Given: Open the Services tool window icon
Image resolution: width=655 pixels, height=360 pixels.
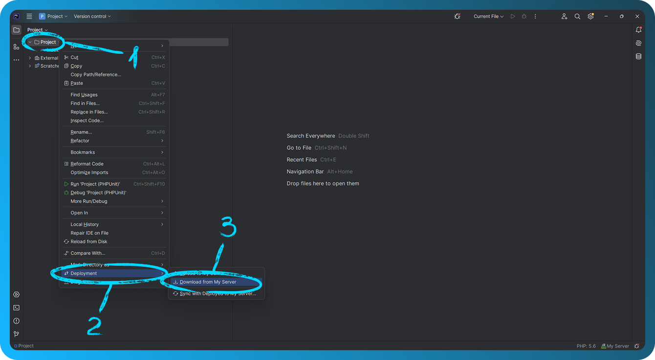Looking at the screenshot, I should click(x=16, y=295).
